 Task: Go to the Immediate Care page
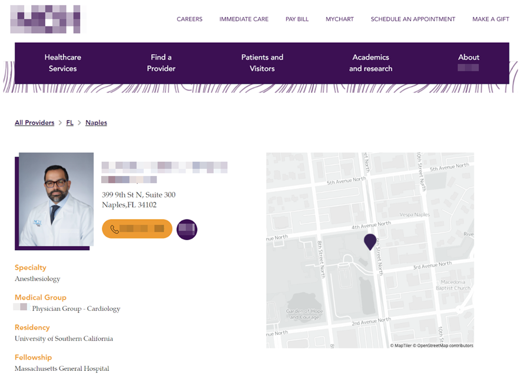(x=244, y=19)
